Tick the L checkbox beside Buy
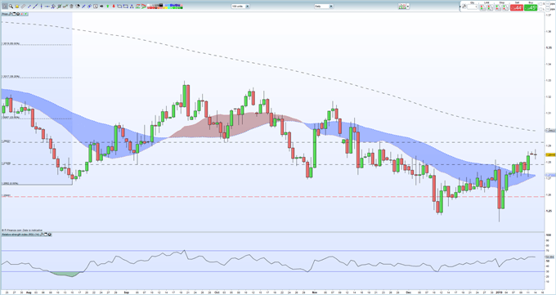 click(x=540, y=9)
